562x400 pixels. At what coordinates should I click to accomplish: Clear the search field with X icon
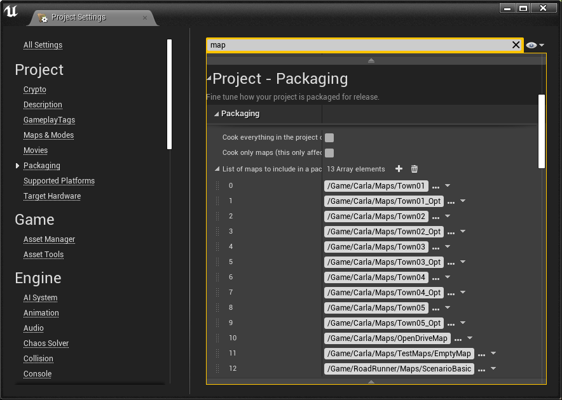coord(516,45)
